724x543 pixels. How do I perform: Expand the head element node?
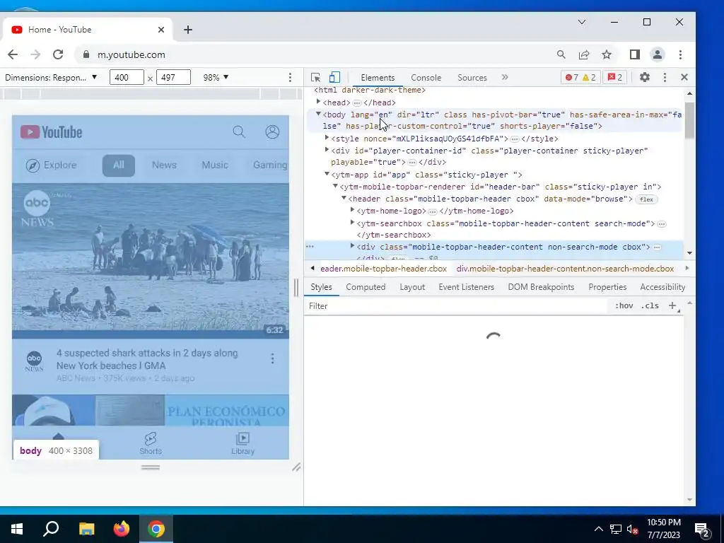tap(318, 102)
